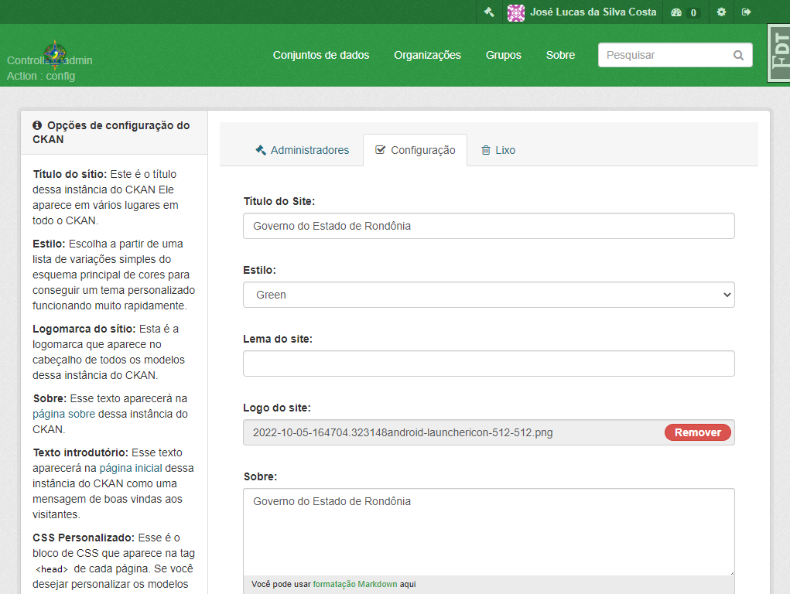Follow the página inicial link
This screenshot has width=790, height=594.
coord(131,468)
